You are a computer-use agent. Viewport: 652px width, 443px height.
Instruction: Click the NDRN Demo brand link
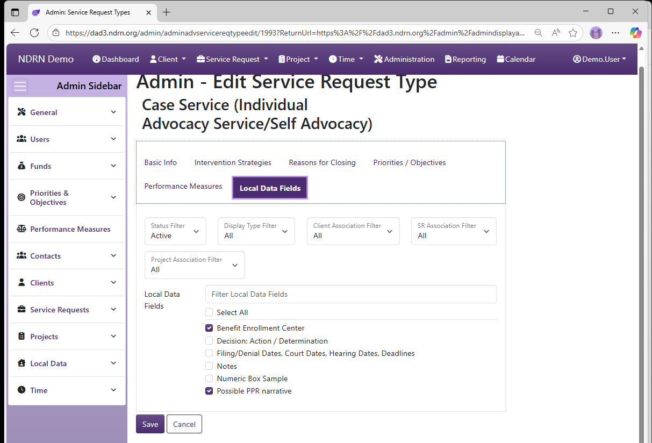46,59
